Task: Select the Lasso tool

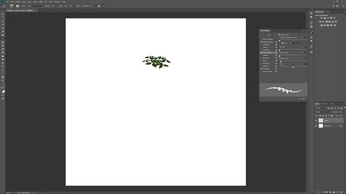Action: point(3,21)
